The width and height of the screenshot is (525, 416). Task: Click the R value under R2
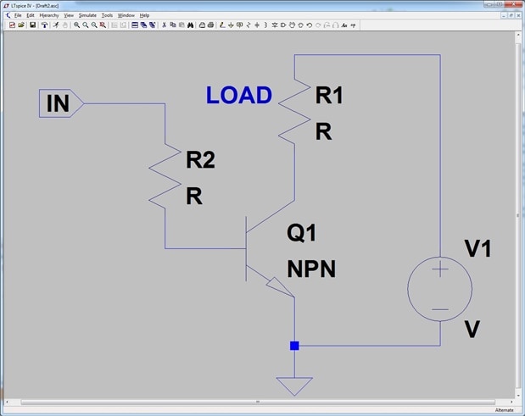point(194,196)
